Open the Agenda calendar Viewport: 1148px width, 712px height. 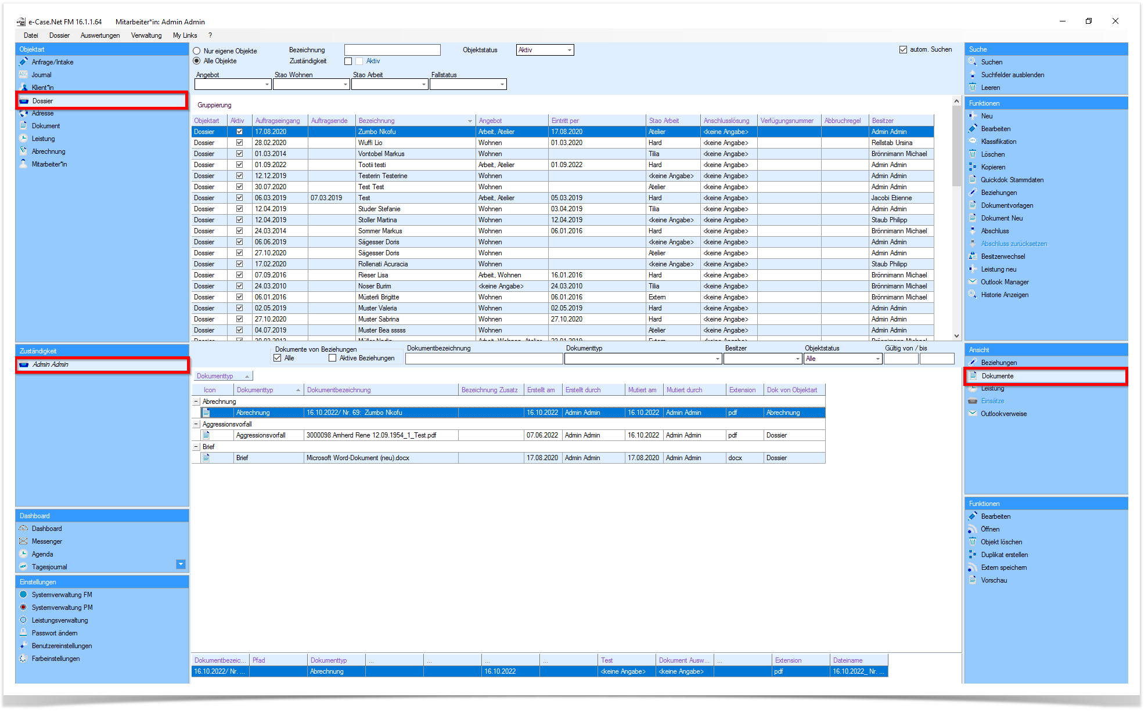click(x=42, y=554)
